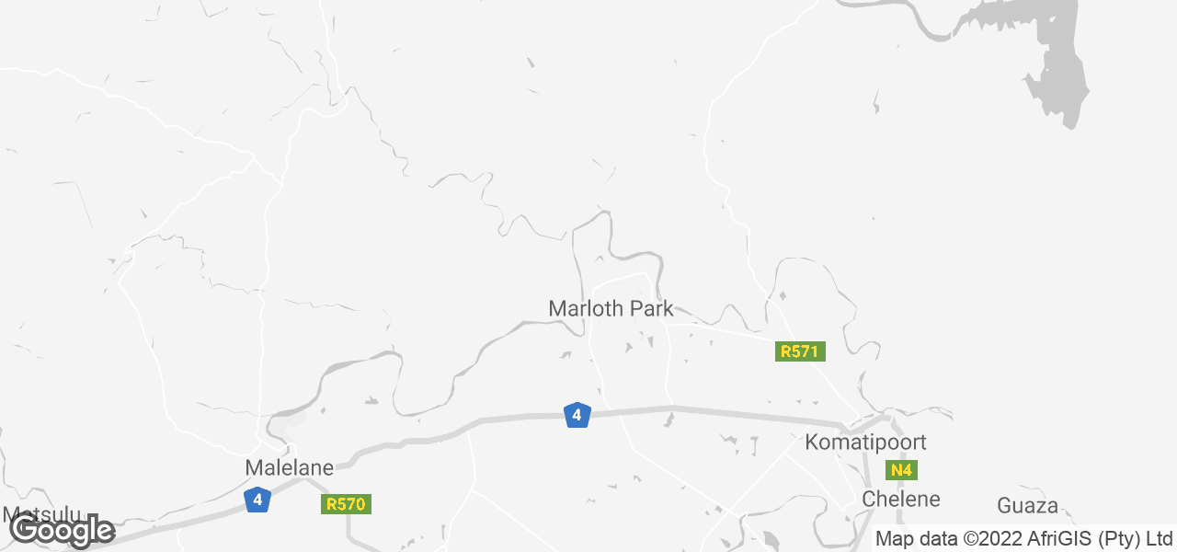Select the Malelane town label
The image size is (1177, 552).
[287, 467]
